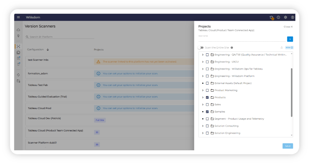The image size is (309, 163).
Task: Click the lock icon near SOON badge
Action: 282,47
